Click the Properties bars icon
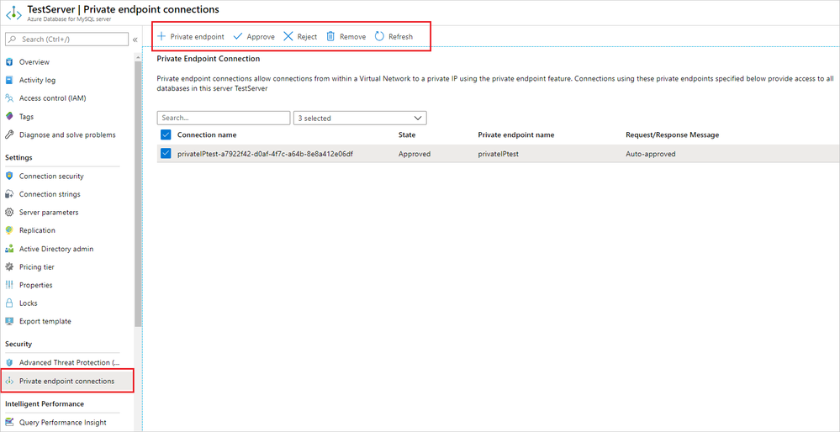This screenshot has height=432, width=840. click(9, 285)
